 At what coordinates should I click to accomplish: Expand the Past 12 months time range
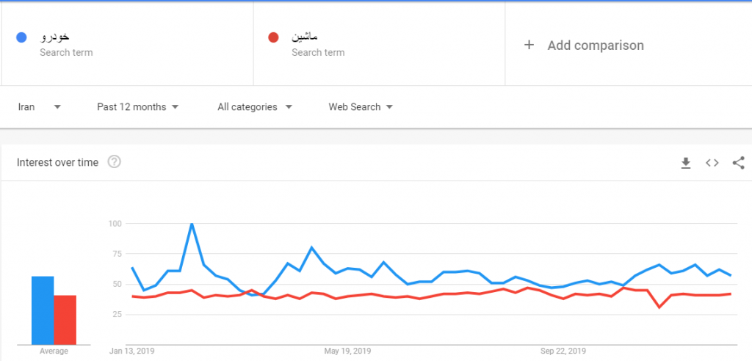pyautogui.click(x=137, y=107)
